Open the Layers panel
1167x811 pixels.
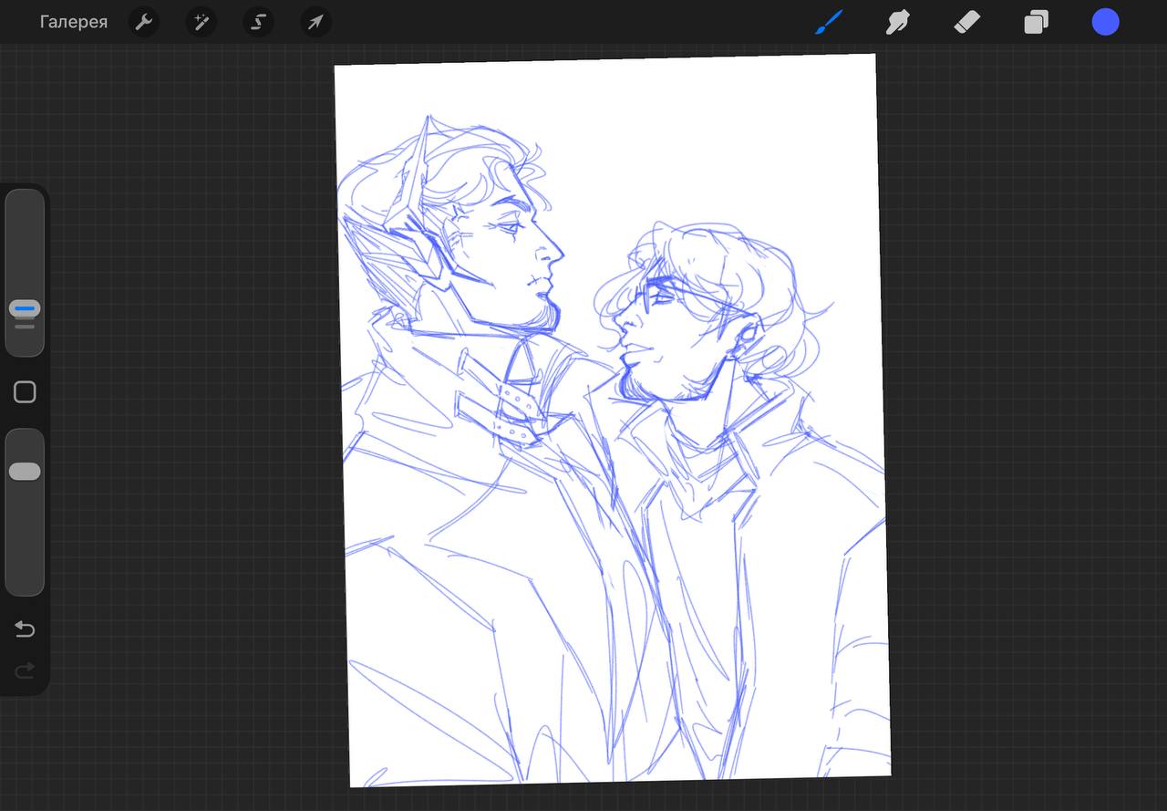1036,22
